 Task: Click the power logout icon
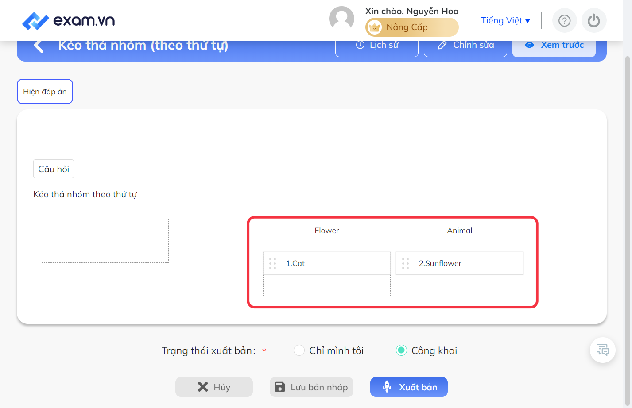point(594,20)
